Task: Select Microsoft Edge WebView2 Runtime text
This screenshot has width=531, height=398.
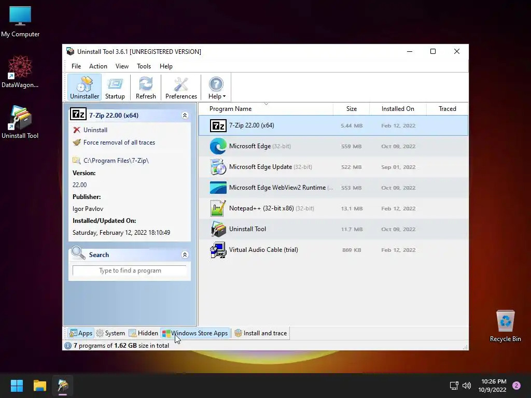Action: pos(277,188)
